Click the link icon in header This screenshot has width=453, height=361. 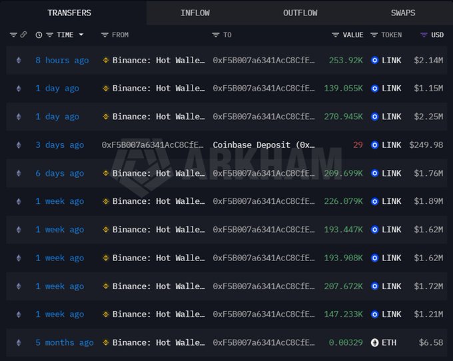(x=23, y=35)
